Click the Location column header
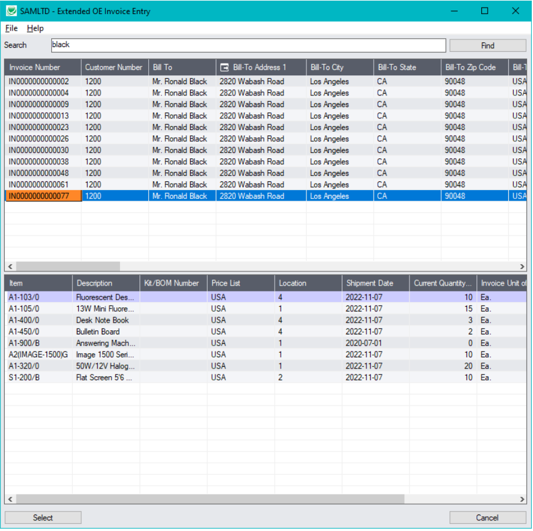This screenshot has height=531, width=533. pyautogui.click(x=308, y=283)
